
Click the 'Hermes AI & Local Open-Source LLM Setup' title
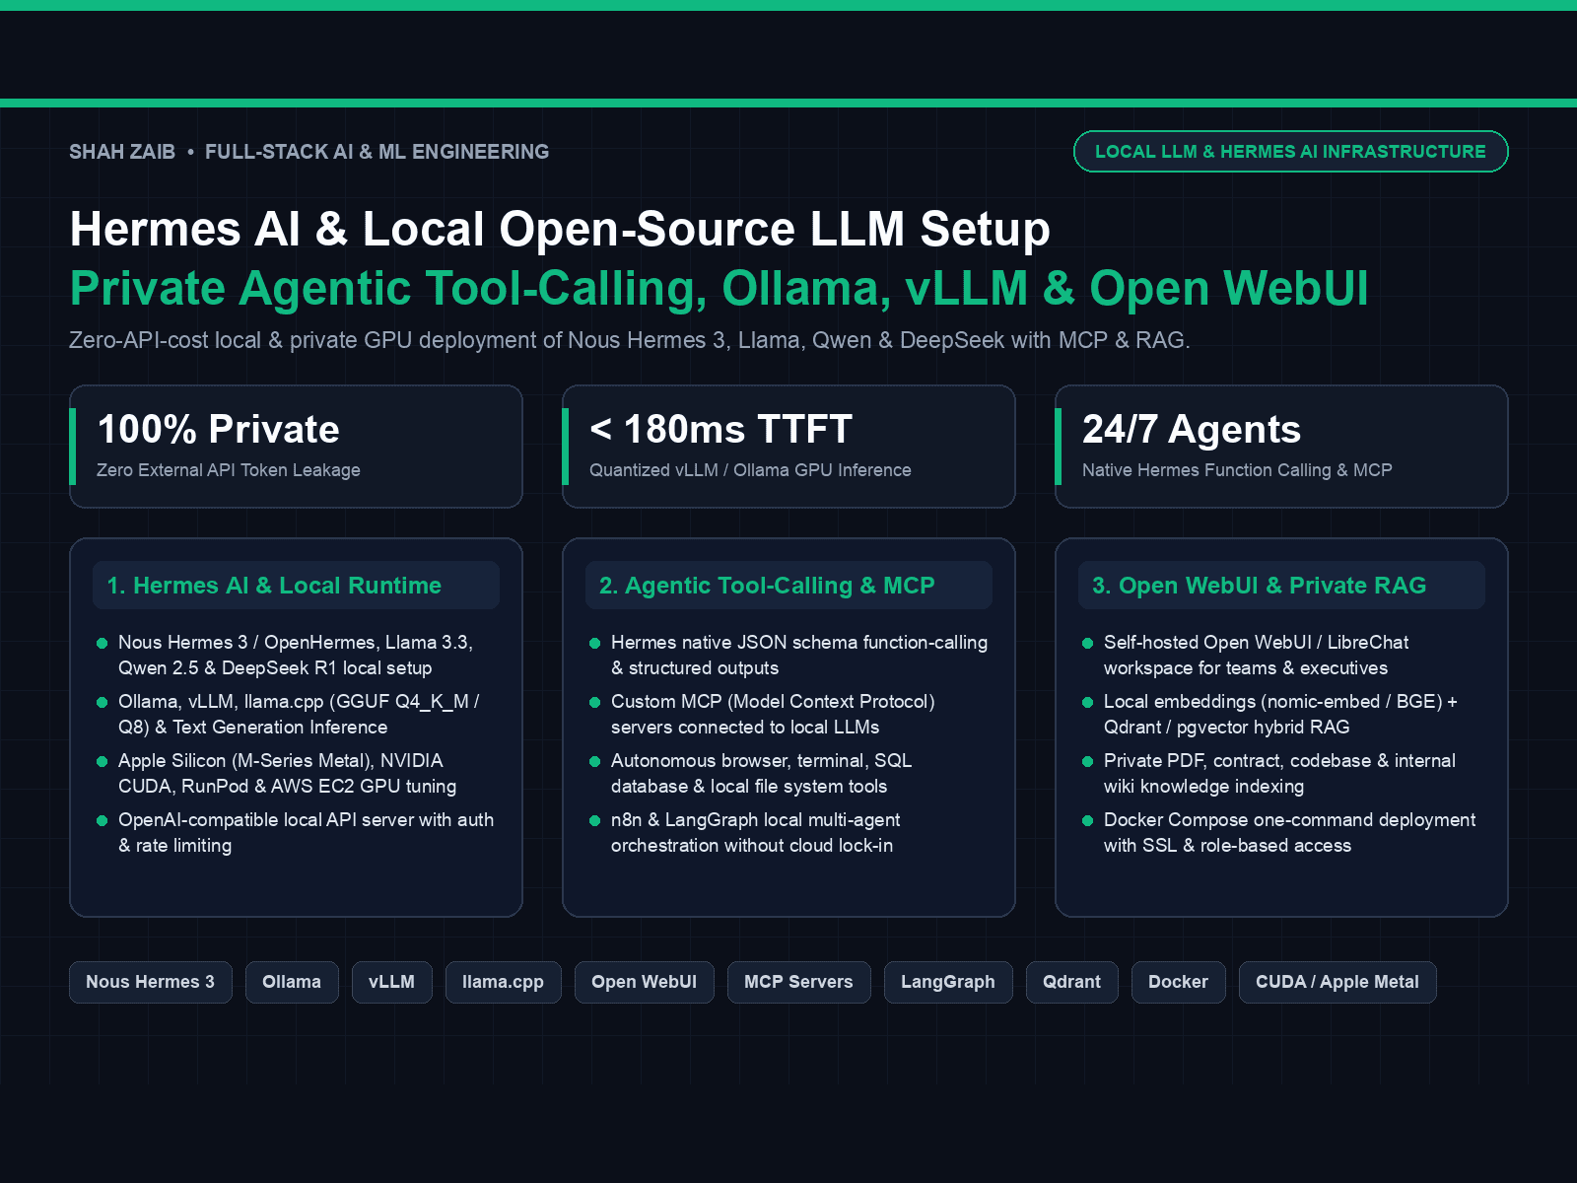(x=560, y=229)
